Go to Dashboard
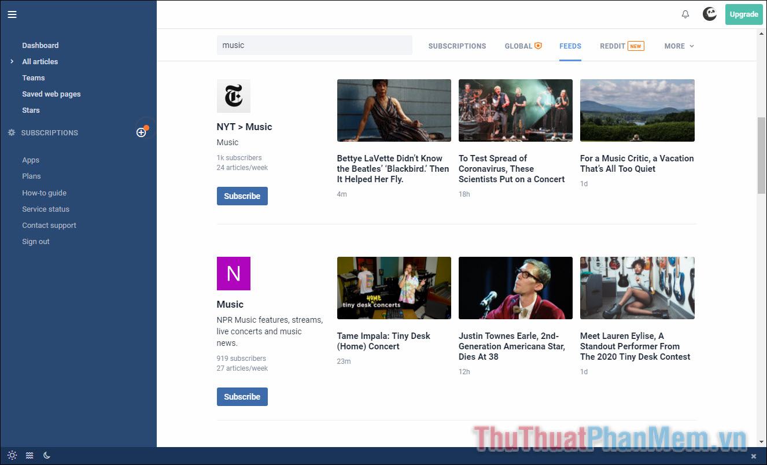Viewport: 767px width, 465px height. [40, 45]
